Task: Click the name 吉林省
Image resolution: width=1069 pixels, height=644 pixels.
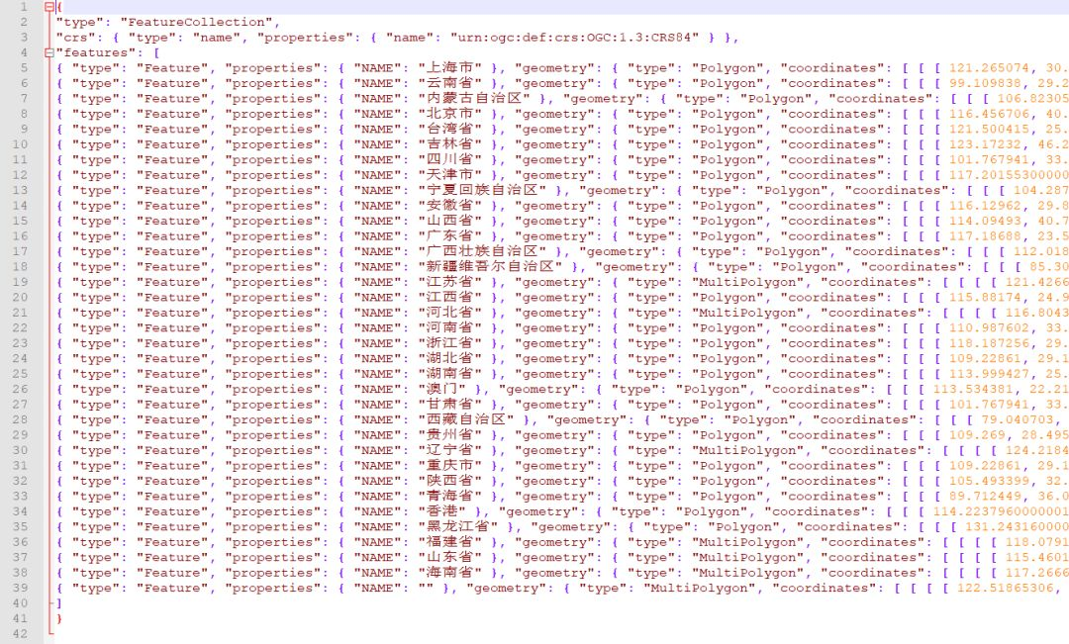Action: click(x=449, y=144)
